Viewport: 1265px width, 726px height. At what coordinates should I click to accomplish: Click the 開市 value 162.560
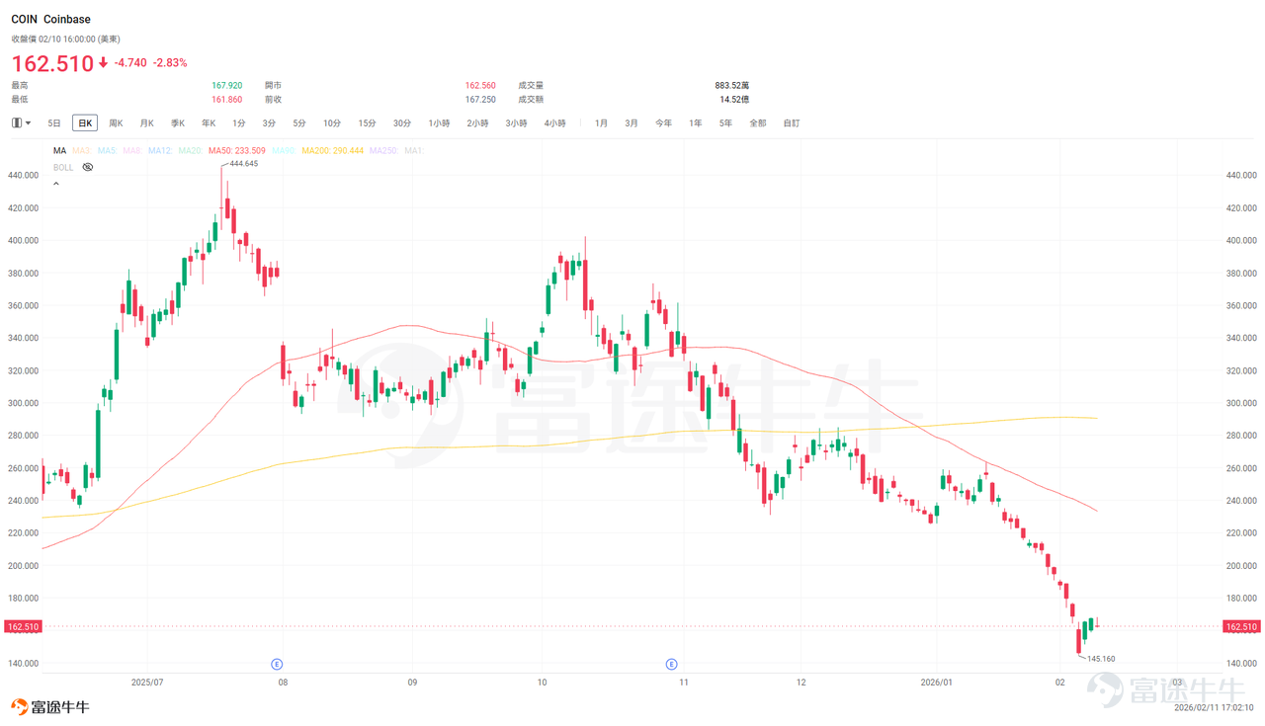480,86
